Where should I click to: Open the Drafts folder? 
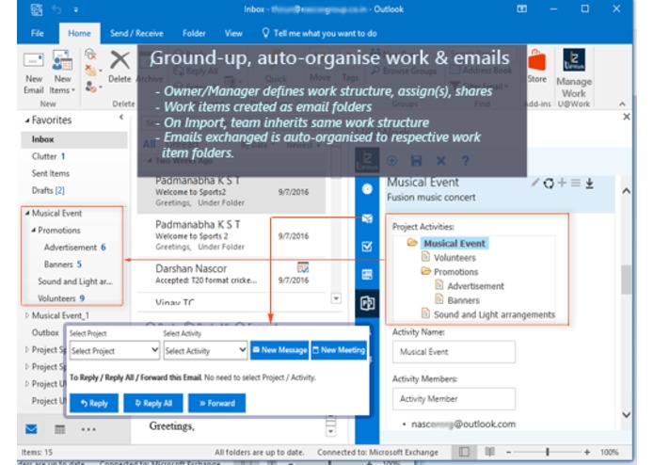pyautogui.click(x=48, y=190)
